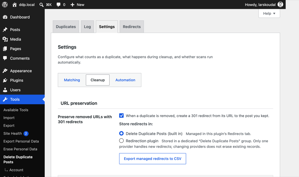Open the comments bubble in admin bar
This screenshot has height=177, width=299.
(x=58, y=5)
